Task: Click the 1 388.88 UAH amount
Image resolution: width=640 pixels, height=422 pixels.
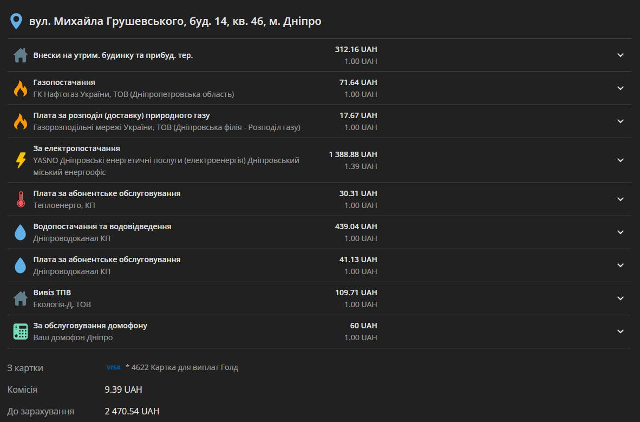Action: pos(352,154)
